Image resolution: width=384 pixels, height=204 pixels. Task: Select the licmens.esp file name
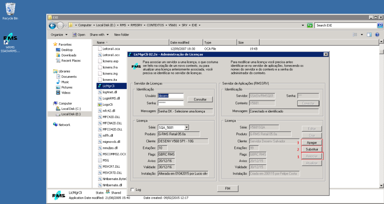tap(110, 61)
